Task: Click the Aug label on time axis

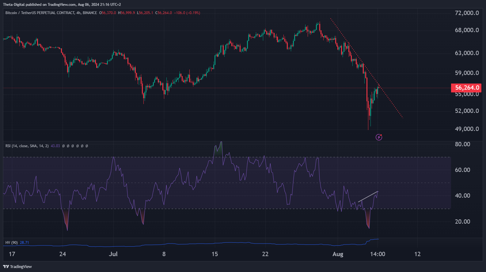Action: (x=338, y=254)
